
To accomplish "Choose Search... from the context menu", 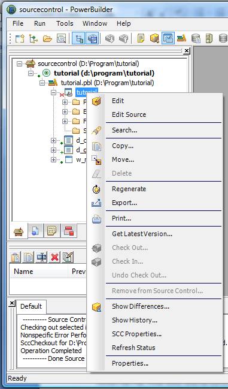I will pyautogui.click(x=155, y=130).
